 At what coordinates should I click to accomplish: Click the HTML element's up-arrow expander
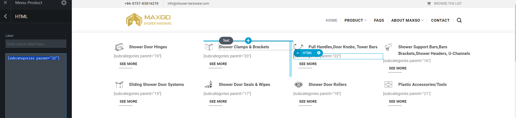(298, 53)
